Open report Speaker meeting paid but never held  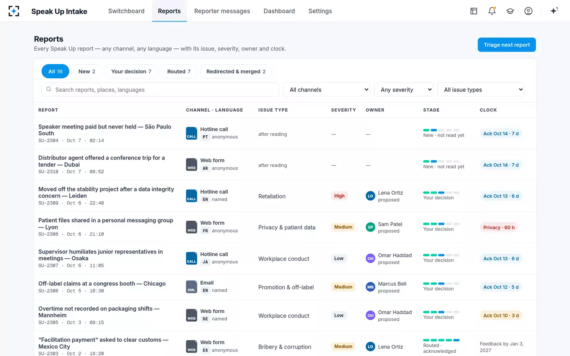click(105, 130)
